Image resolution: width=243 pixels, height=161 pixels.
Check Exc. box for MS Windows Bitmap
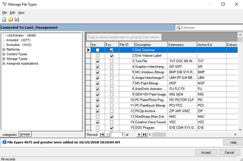pyautogui.click(x=112, y=72)
